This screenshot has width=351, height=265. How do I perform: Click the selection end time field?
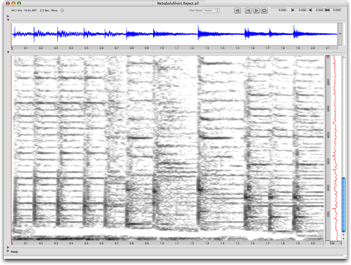click(317, 10)
